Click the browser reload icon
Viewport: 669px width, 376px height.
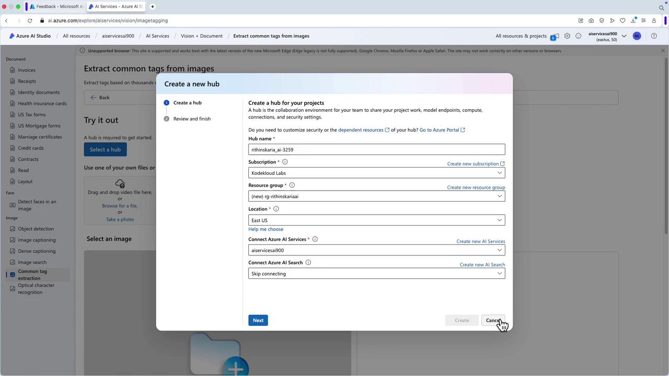coord(30,21)
